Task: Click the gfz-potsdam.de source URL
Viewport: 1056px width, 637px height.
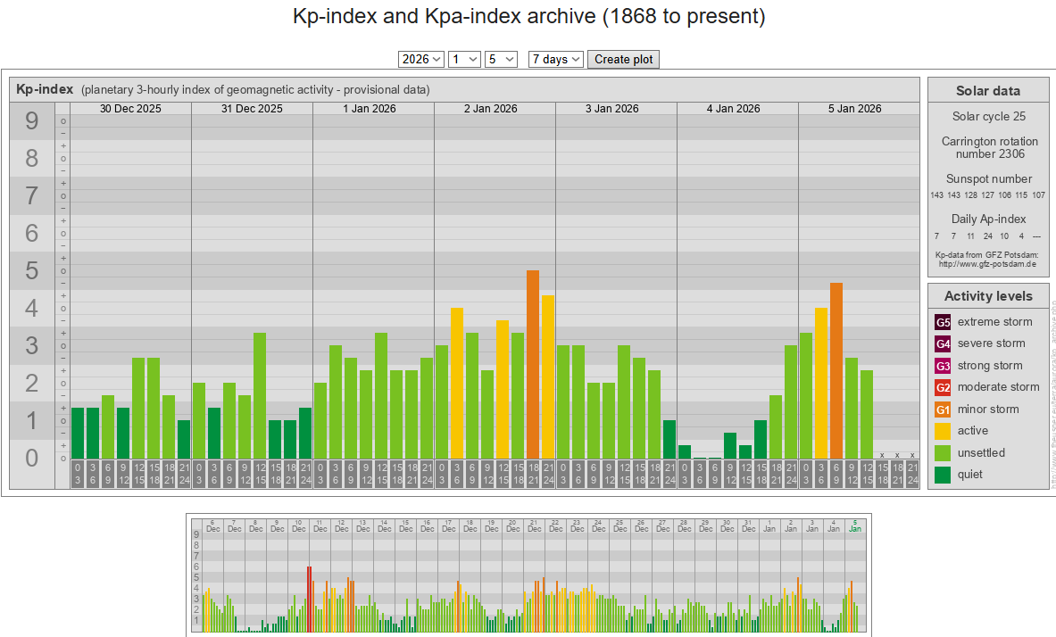Action: [986, 264]
